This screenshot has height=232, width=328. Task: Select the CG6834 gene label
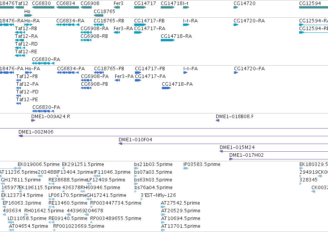(x=66, y=3)
